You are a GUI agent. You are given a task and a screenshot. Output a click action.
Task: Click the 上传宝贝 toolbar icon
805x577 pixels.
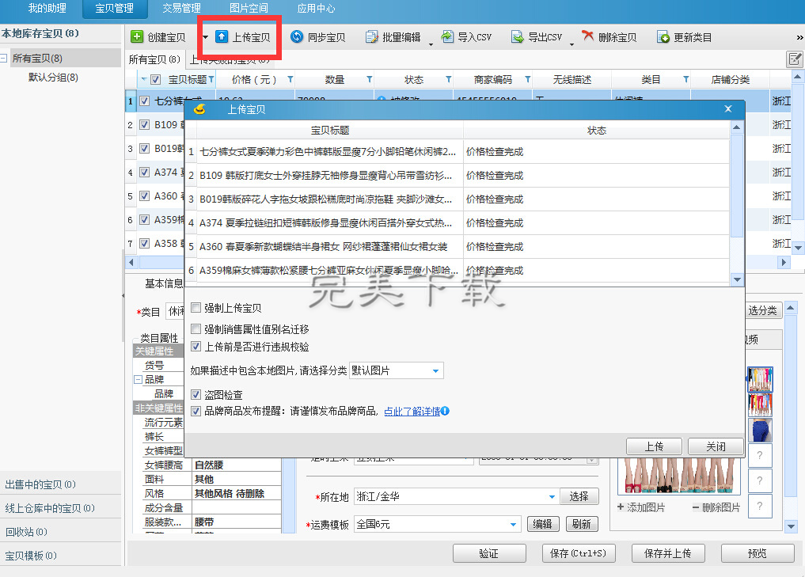click(222, 37)
